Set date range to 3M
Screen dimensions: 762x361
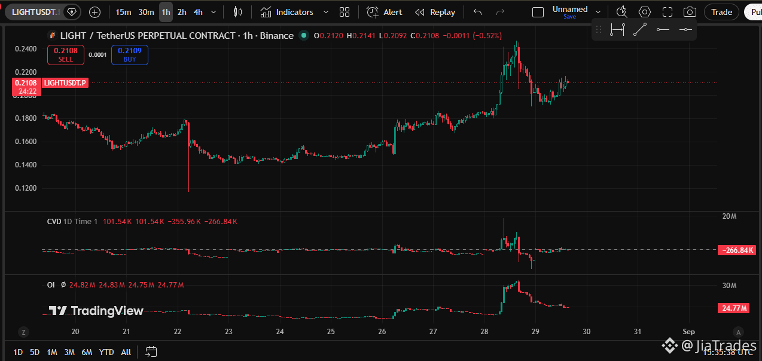click(x=69, y=352)
